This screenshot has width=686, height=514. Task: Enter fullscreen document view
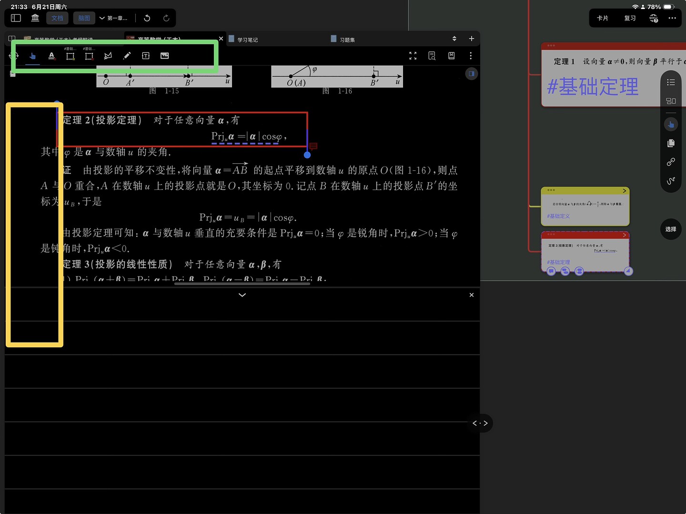[413, 56]
